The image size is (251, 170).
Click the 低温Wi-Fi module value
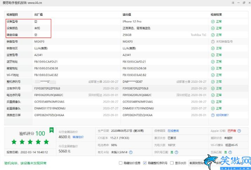tap(231, 145)
